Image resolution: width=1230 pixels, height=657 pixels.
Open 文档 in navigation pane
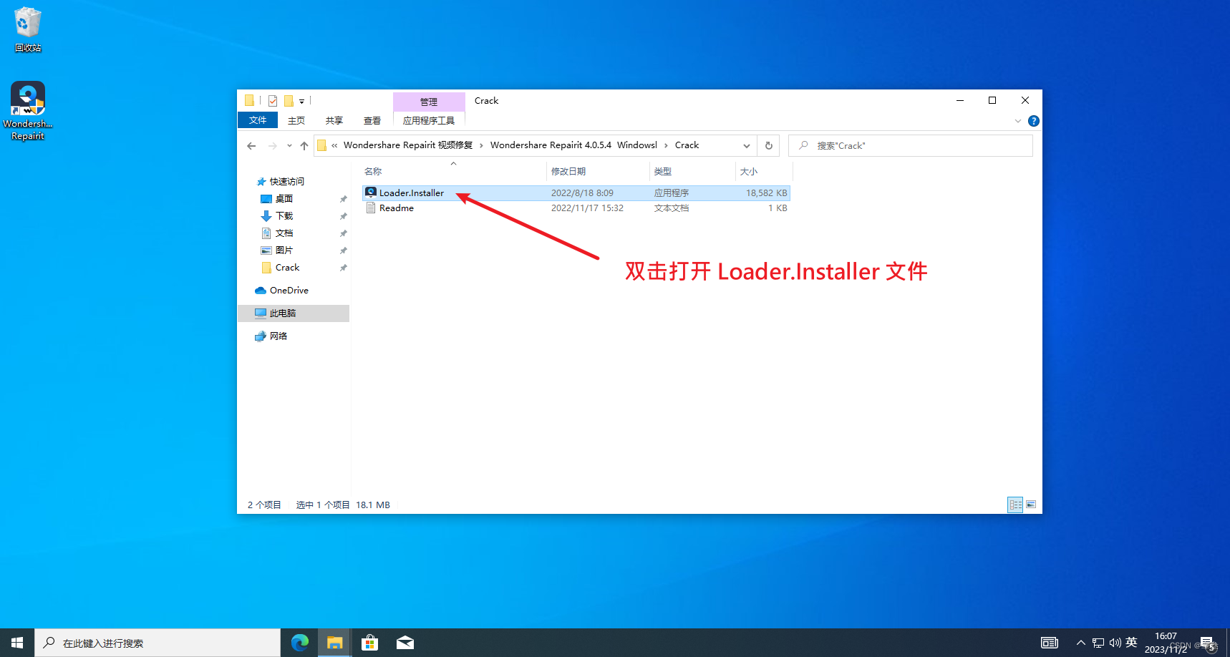tap(284, 233)
